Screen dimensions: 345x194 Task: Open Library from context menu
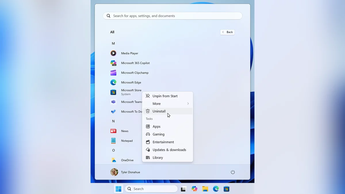pos(168,157)
